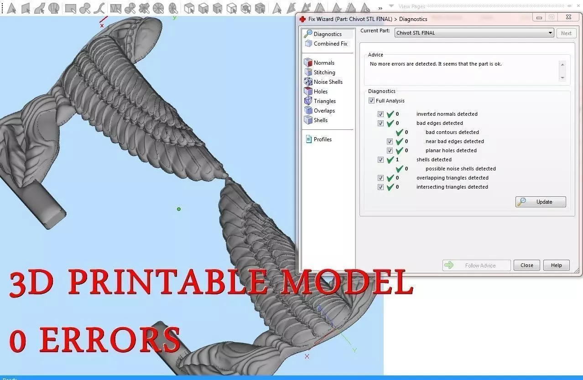The height and width of the screenshot is (380, 583).
Task: Click the Combined Fix sidebar icon
Action: pos(308,43)
